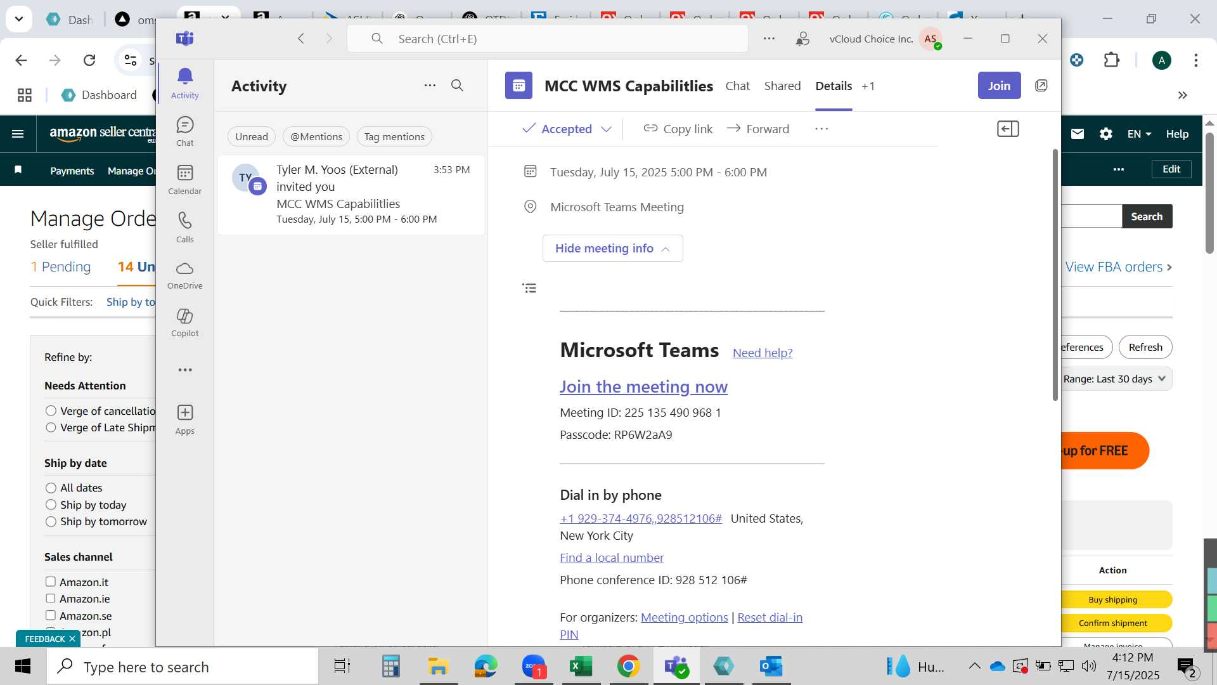Open Copilot in Teams sidebar
Viewport: 1217px width, 685px height.
point(184,322)
